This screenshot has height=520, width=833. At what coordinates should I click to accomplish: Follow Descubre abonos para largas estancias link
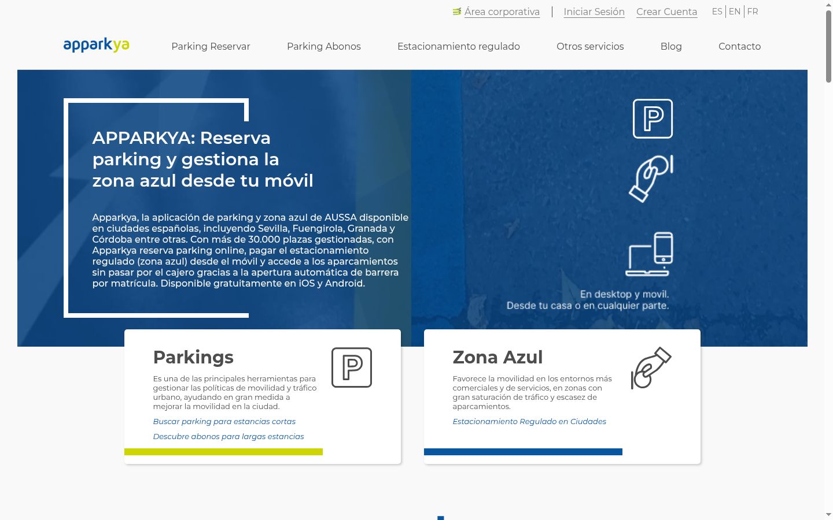228,436
